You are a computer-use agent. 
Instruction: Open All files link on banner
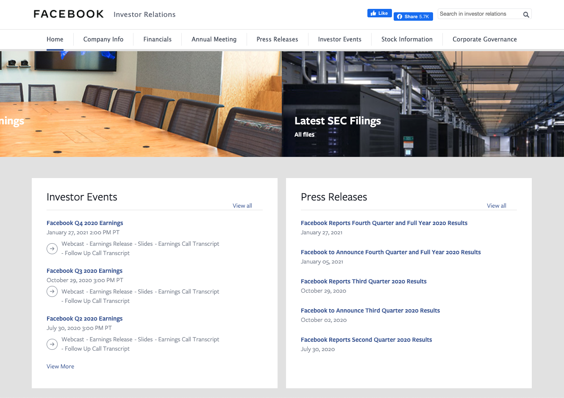pos(305,134)
